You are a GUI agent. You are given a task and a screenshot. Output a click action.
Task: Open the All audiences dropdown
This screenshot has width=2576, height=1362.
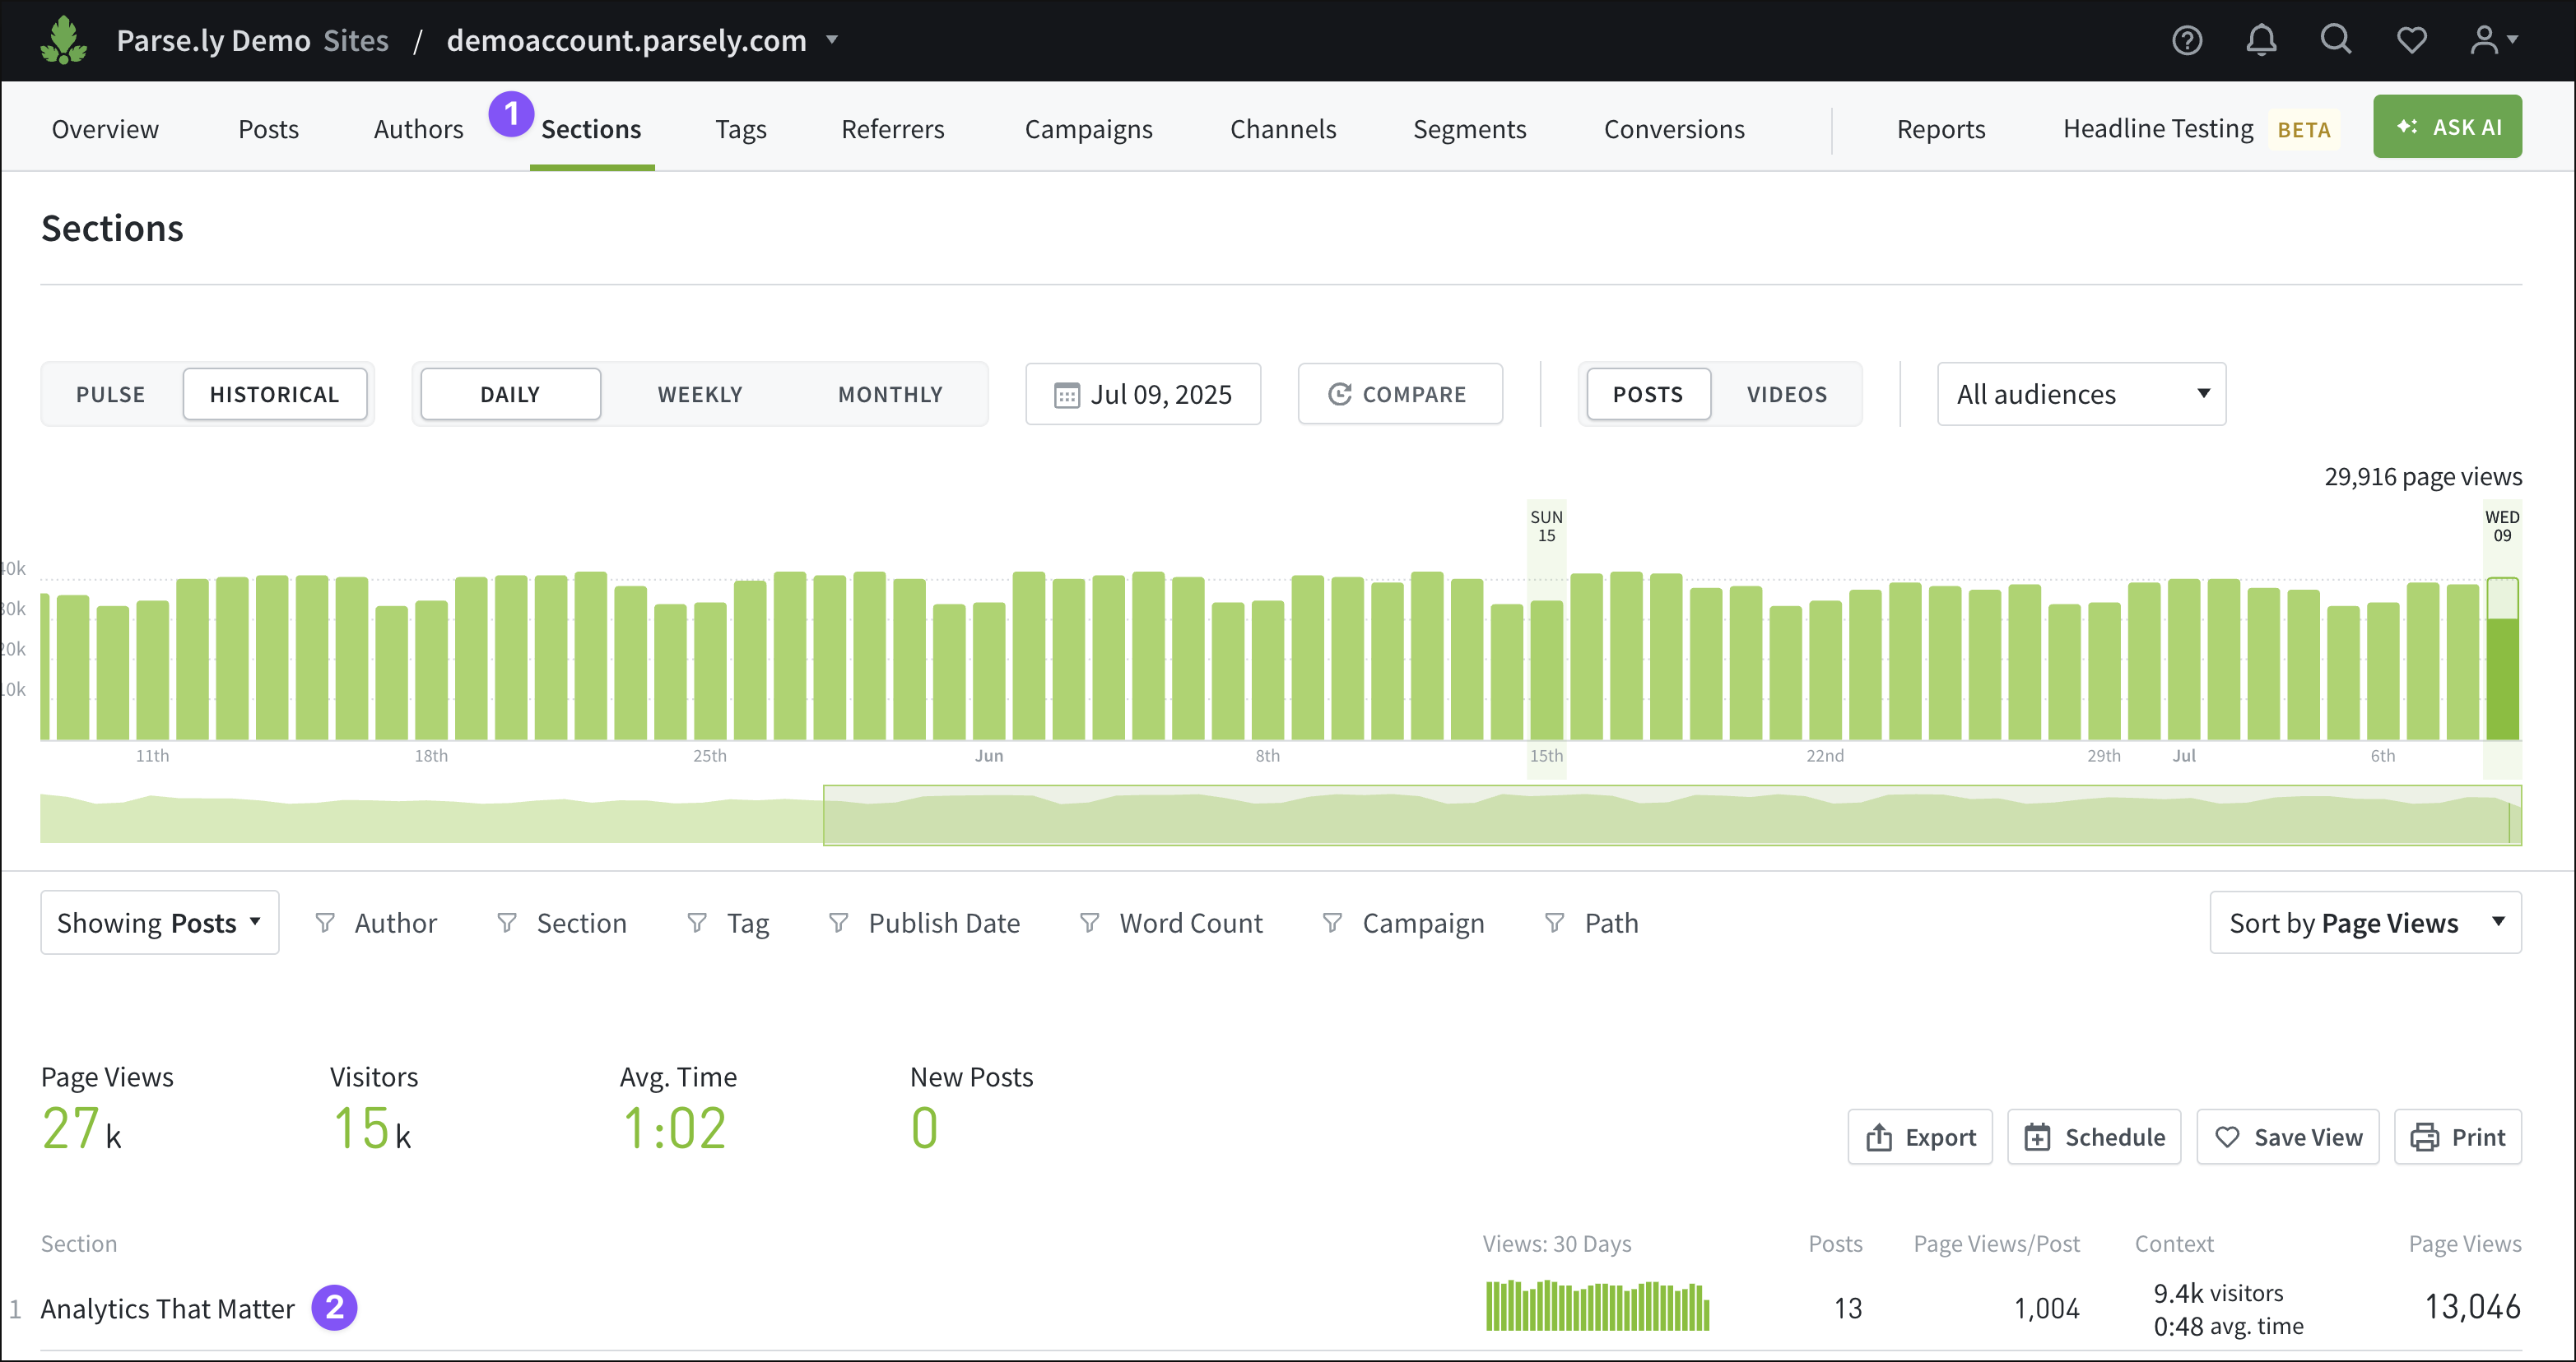(x=2081, y=394)
